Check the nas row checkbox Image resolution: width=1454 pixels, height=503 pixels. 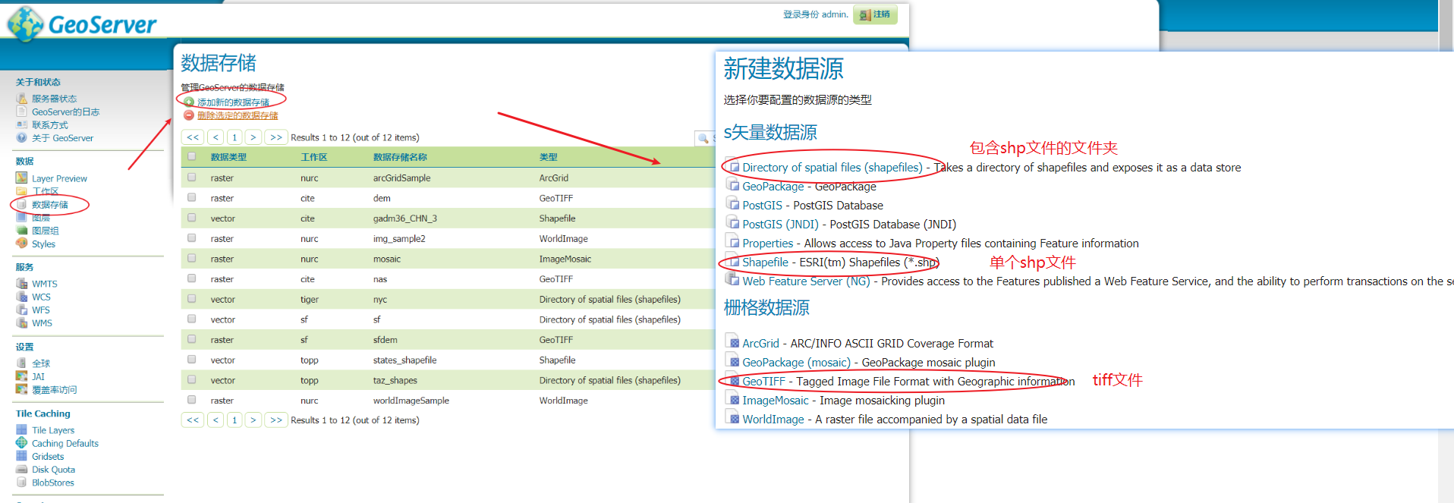point(192,279)
